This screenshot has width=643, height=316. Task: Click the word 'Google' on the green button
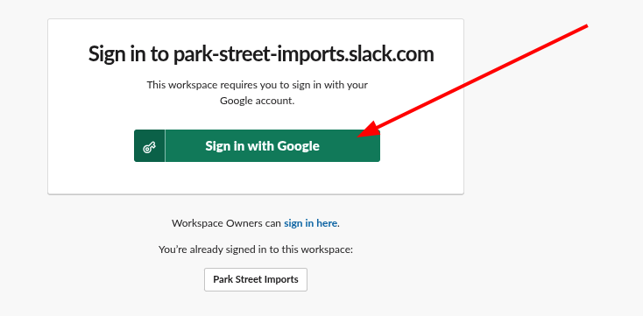tap(298, 146)
